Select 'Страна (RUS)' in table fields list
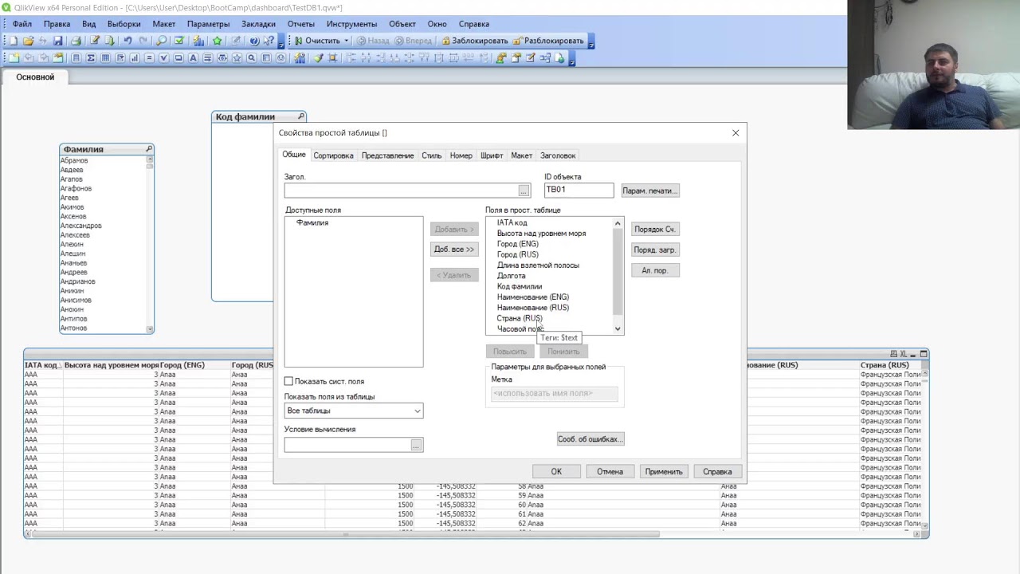The width and height of the screenshot is (1020, 574). click(x=520, y=318)
